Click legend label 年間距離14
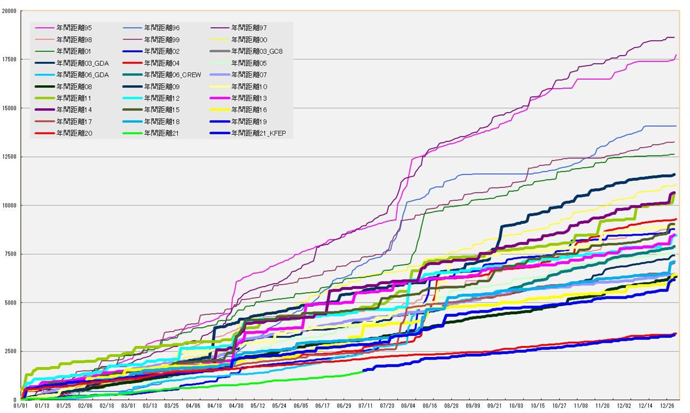Screen dimensions: 690x413 pos(74,109)
